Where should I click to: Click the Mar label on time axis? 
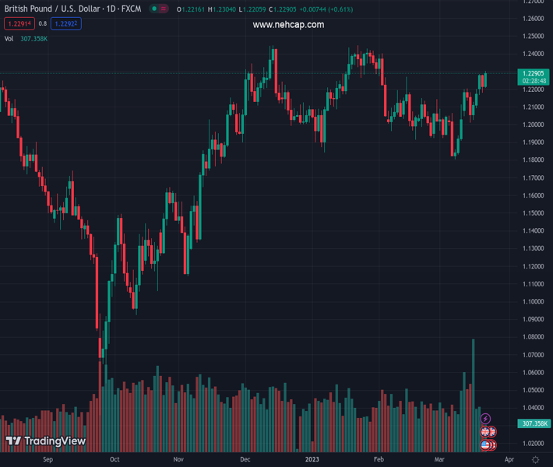tap(439, 459)
